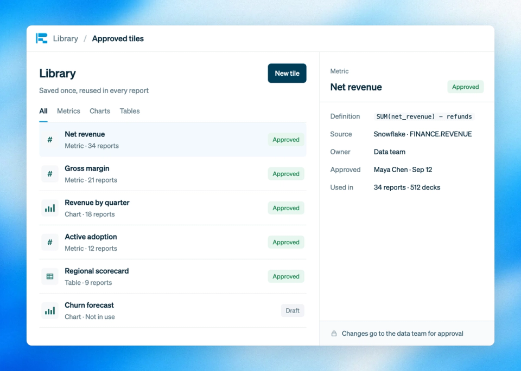Switch to the Charts tab
The height and width of the screenshot is (371, 521).
pyautogui.click(x=100, y=111)
